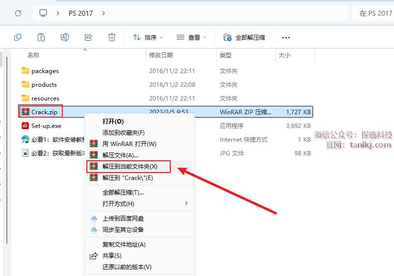Click the Delete trash icon
The width and height of the screenshot is (394, 276).
[112, 37]
